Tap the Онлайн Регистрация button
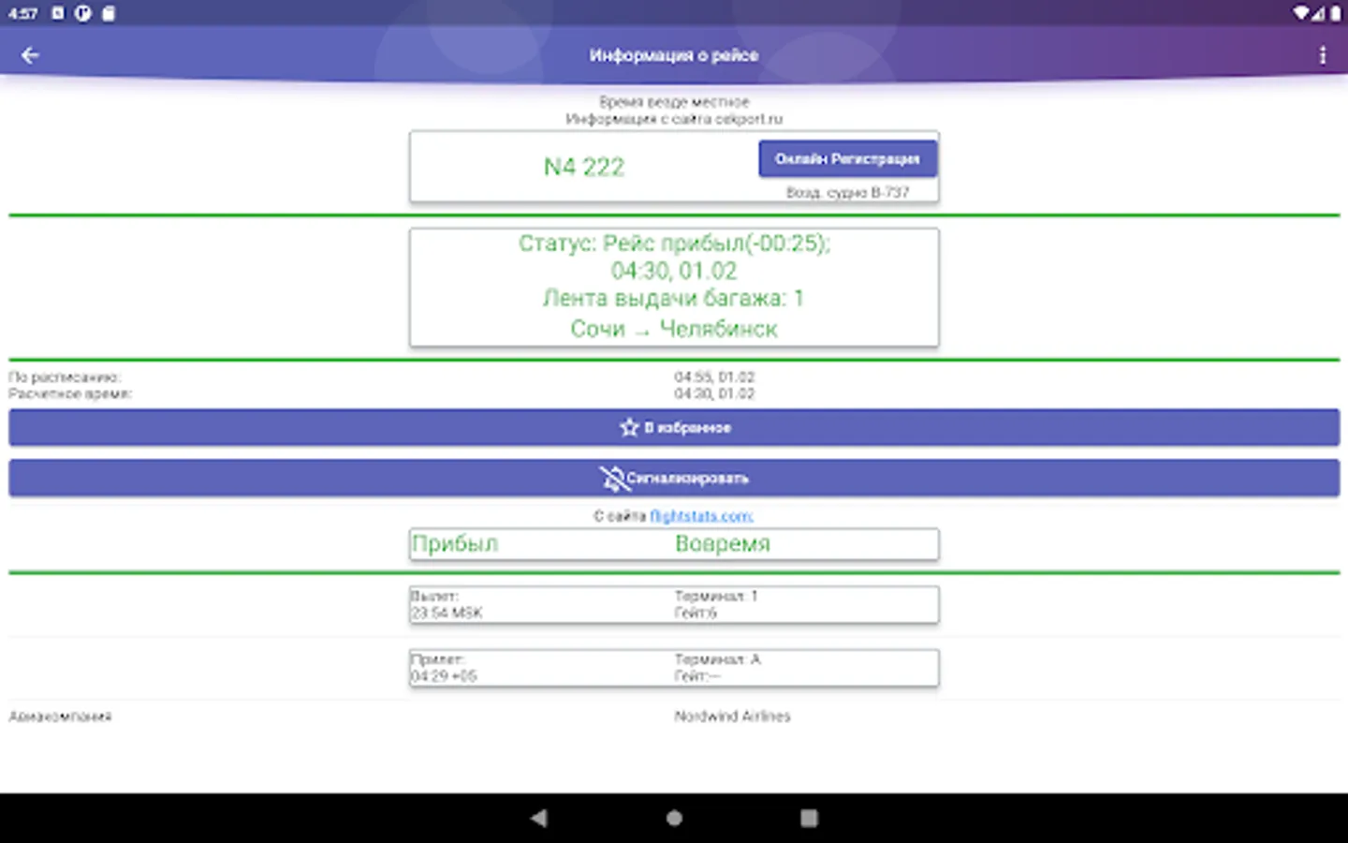Viewport: 1348px width, 843px height. click(x=847, y=158)
